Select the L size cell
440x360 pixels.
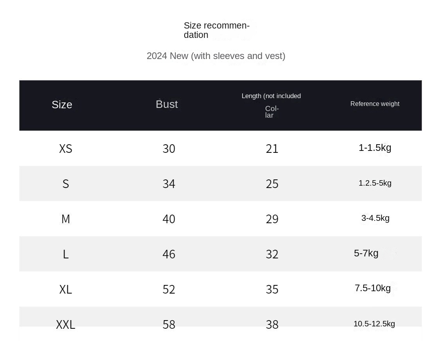(x=66, y=254)
